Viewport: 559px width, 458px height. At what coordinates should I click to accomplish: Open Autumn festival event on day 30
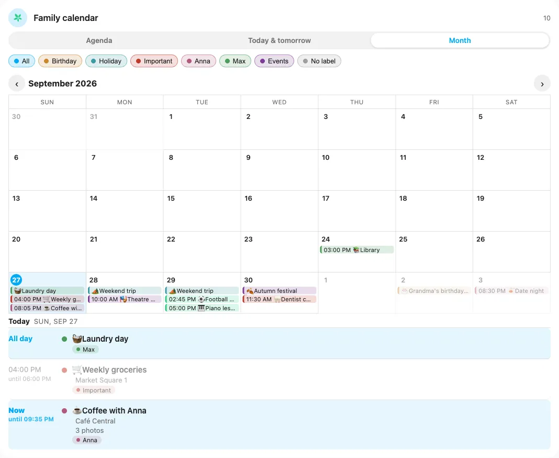pyautogui.click(x=279, y=291)
